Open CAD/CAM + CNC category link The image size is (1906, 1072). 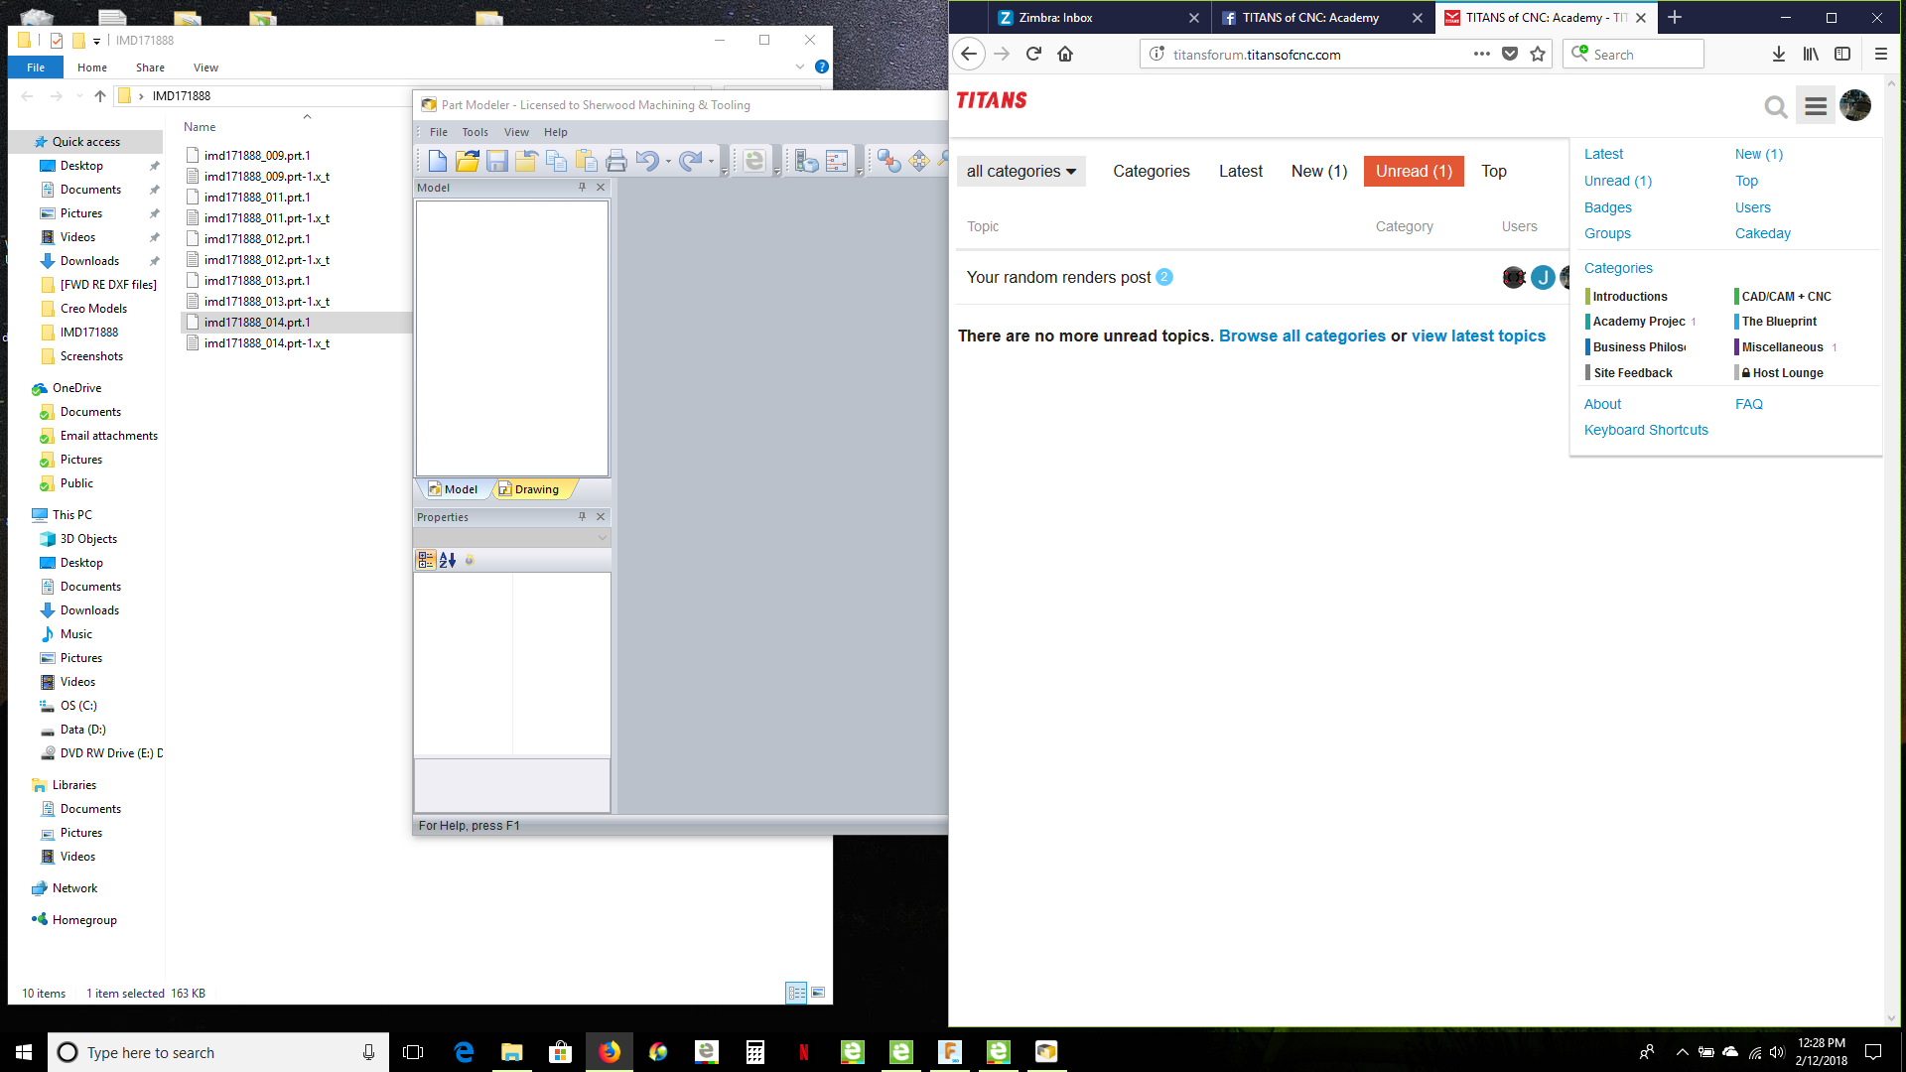coord(1786,297)
